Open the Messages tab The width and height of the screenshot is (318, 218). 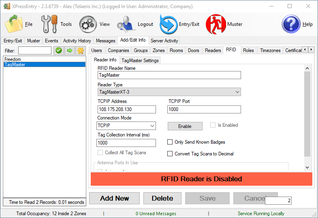pos(105,41)
